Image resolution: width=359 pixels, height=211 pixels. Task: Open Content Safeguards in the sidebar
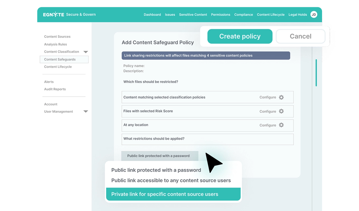pyautogui.click(x=60, y=59)
